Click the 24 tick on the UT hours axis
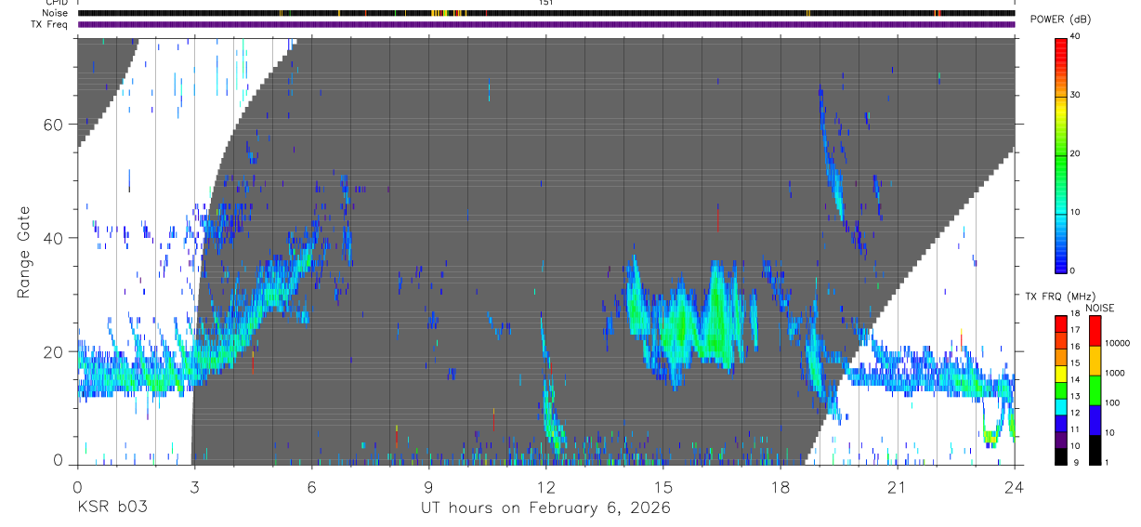Screen dimensions: 1141x527 click(1014, 486)
